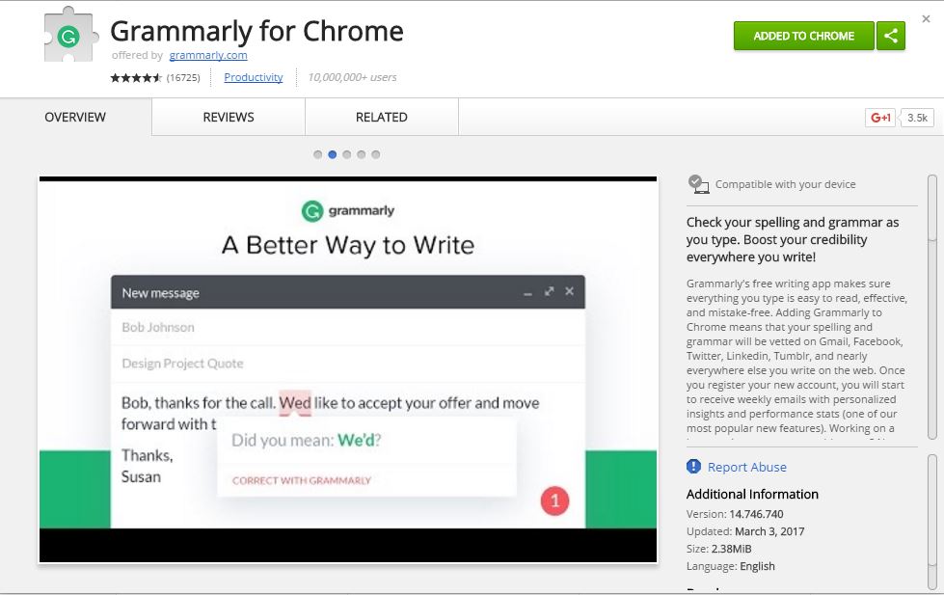944x595 pixels.
Task: Click the green share icon button
Action: 891,36
